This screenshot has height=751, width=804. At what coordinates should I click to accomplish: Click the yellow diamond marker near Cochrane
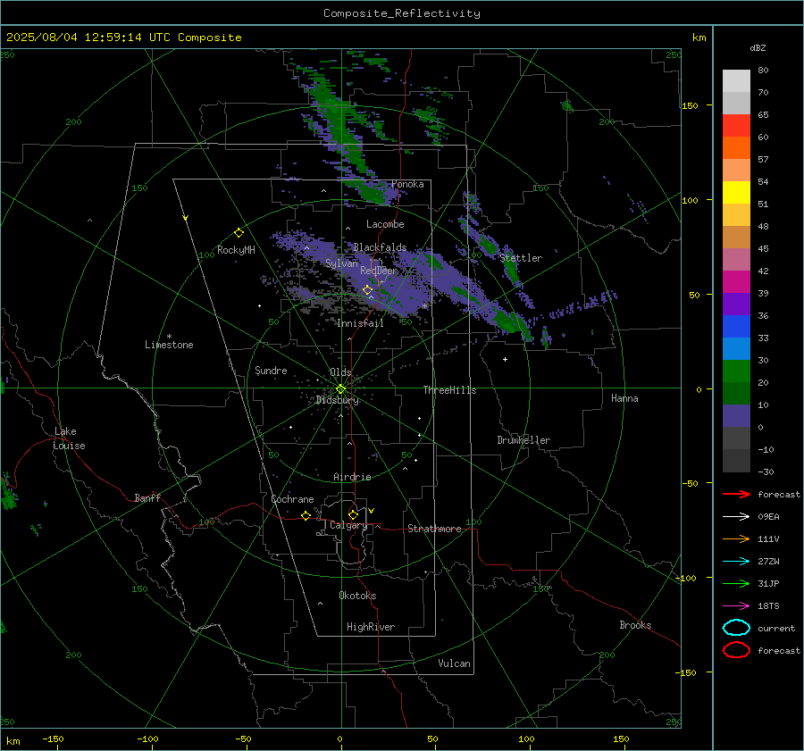[x=306, y=515]
